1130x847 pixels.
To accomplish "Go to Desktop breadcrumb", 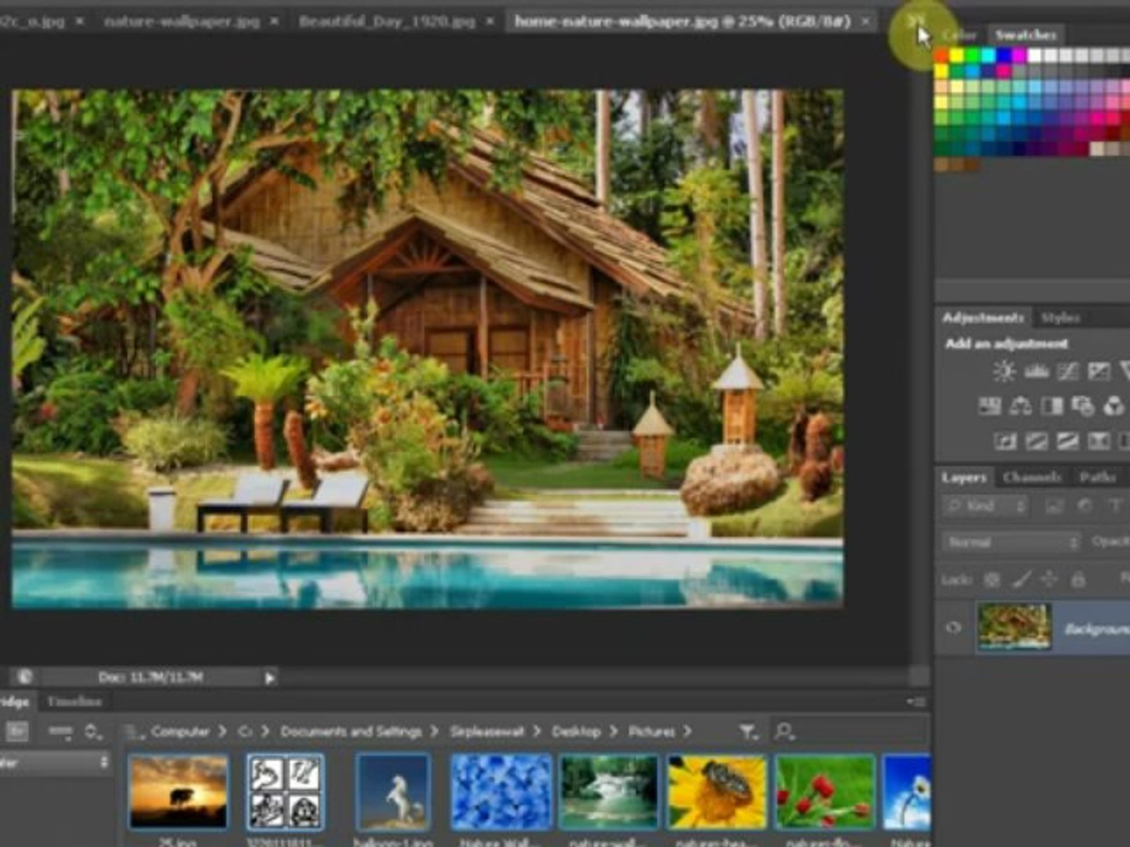I will pyautogui.click(x=576, y=732).
